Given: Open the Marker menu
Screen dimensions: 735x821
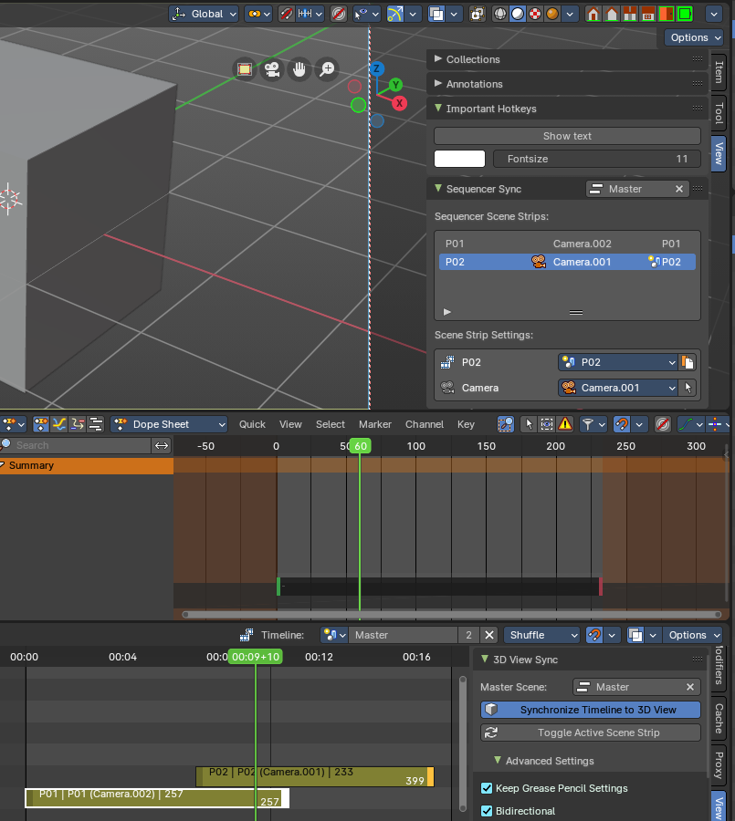Looking at the screenshot, I should (x=375, y=424).
